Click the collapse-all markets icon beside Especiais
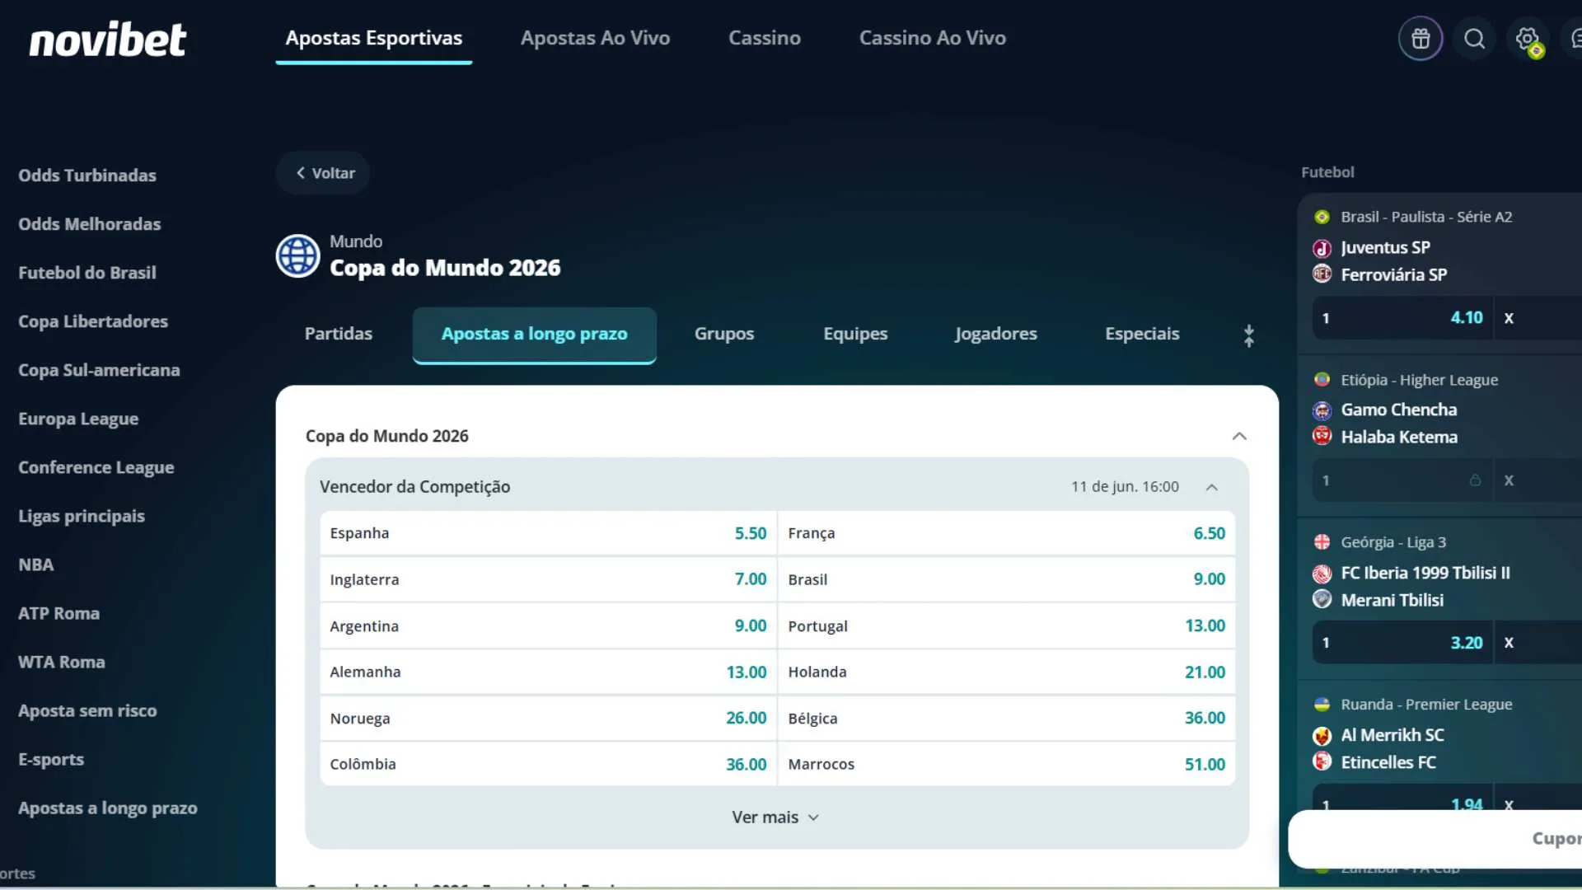 tap(1249, 335)
